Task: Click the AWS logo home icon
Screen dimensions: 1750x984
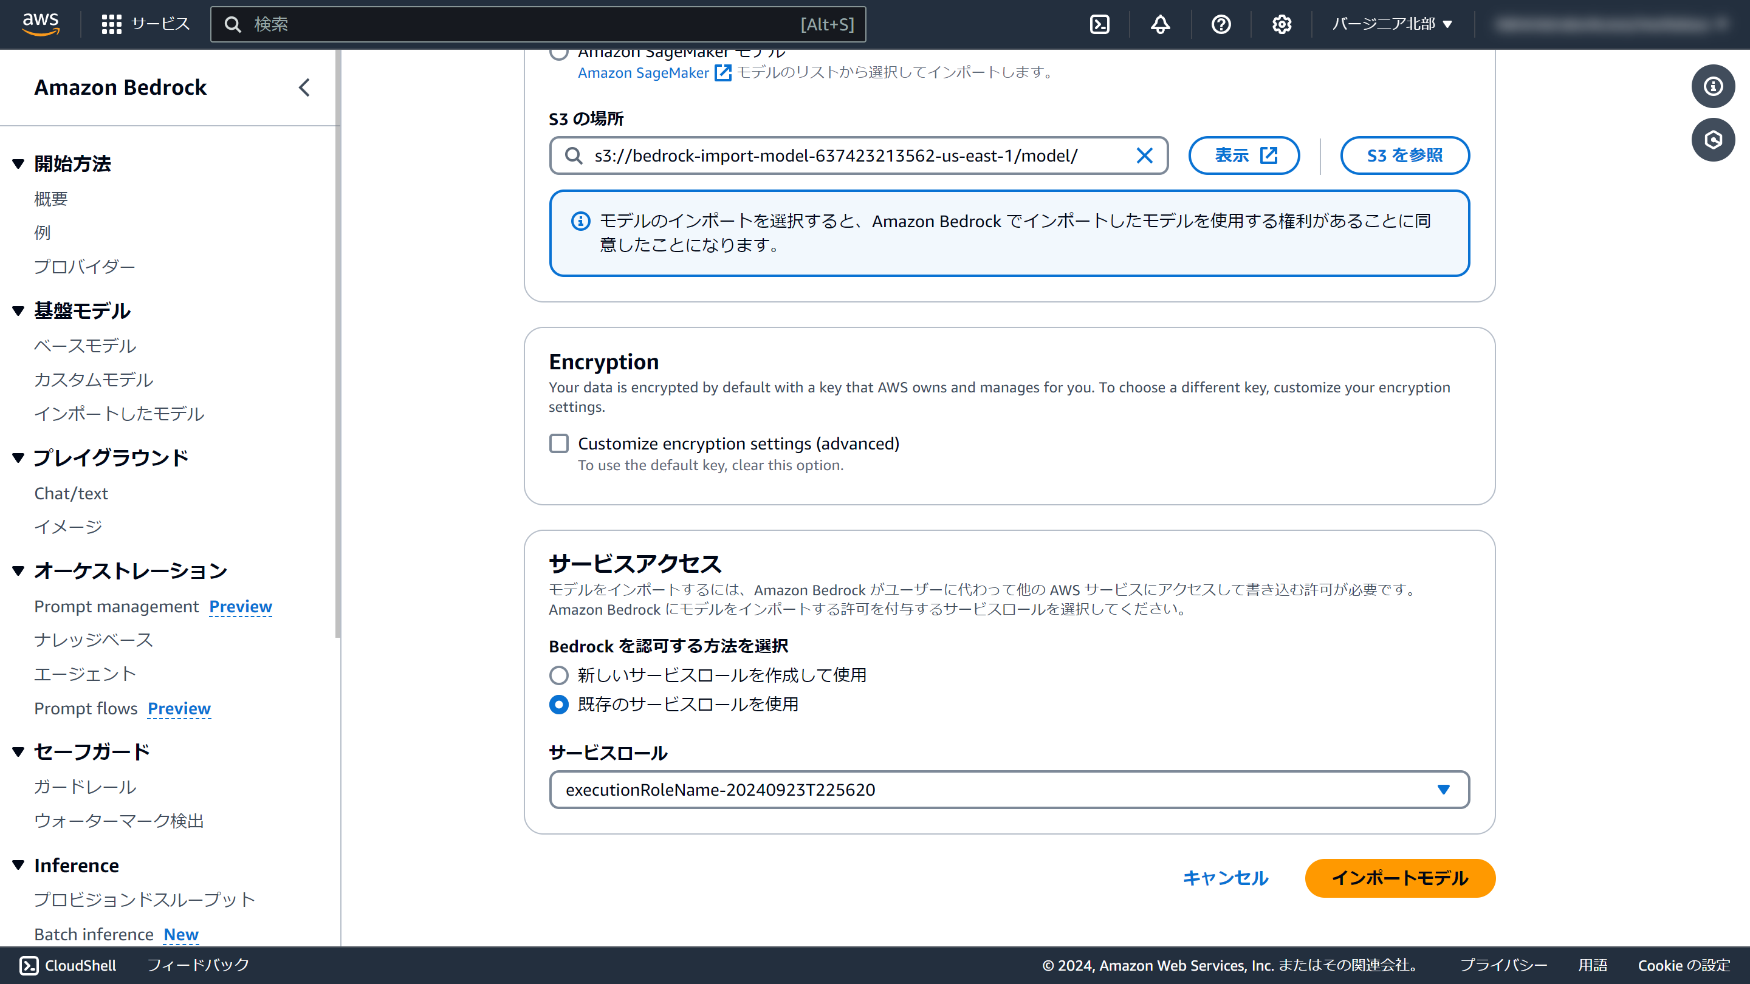Action: [x=41, y=24]
